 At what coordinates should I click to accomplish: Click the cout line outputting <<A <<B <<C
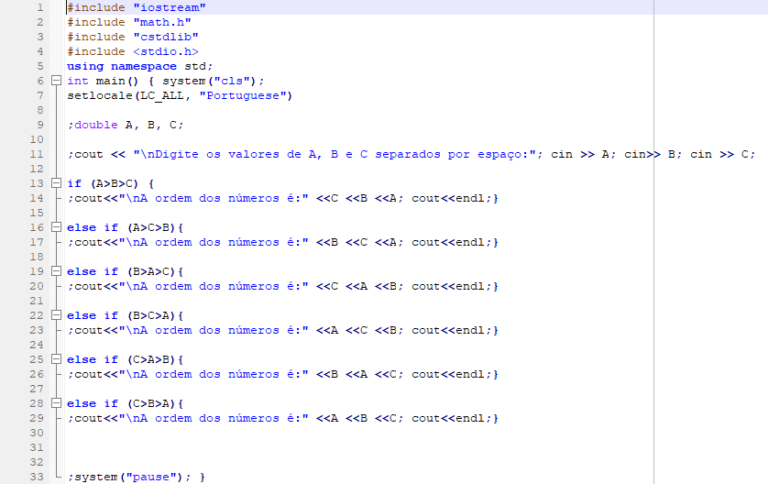pyautogui.click(x=282, y=419)
